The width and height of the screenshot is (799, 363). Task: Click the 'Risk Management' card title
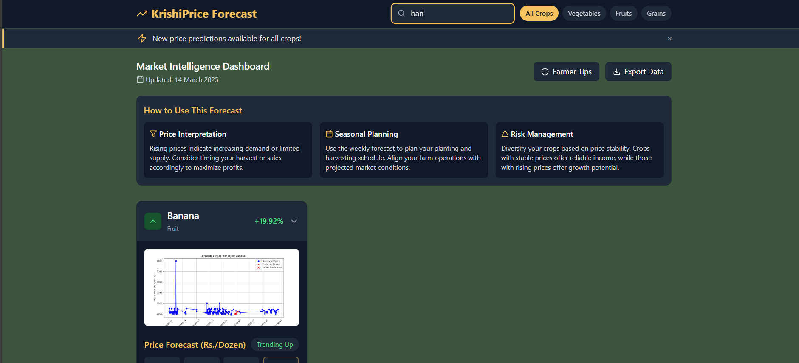[542, 134]
